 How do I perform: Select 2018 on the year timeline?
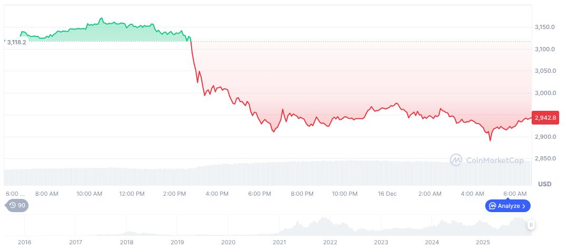[x=126, y=242]
